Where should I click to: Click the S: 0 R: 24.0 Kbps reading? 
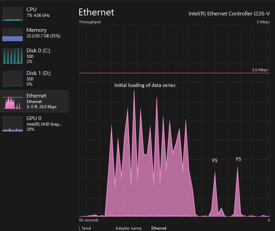click(41, 107)
